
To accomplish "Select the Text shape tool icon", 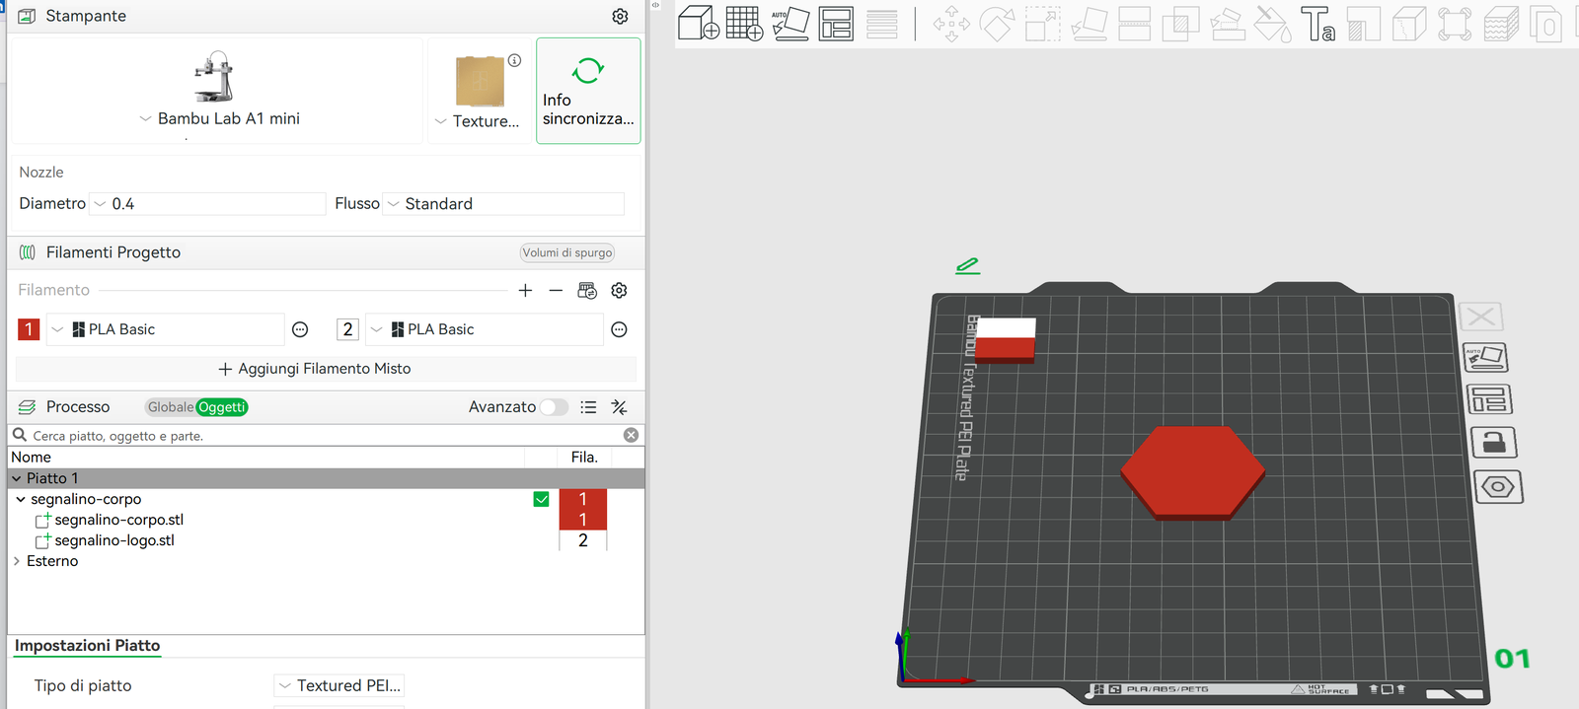I will pyautogui.click(x=1317, y=23).
